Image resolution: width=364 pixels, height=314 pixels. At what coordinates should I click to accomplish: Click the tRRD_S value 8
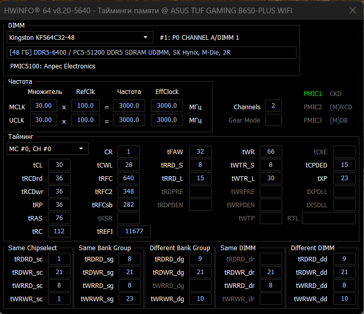pyautogui.click(x=200, y=165)
